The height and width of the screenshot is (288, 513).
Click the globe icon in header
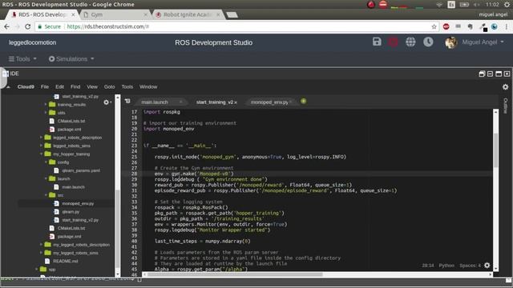[x=410, y=42]
